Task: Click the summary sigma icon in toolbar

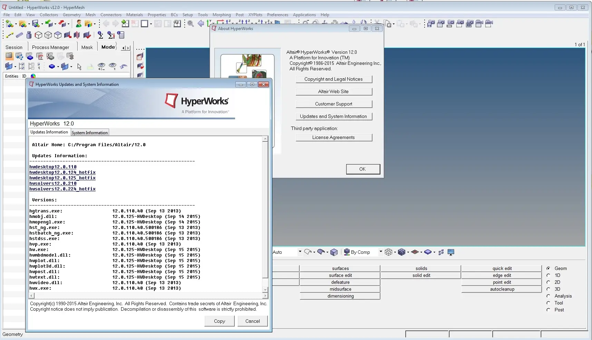Action: point(100,35)
